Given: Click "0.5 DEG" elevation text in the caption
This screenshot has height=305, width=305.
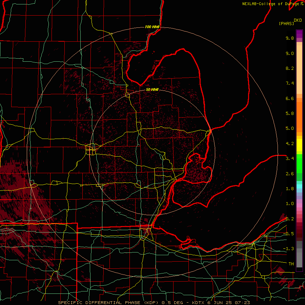Looking at the screenshot, I should [x=172, y=303].
